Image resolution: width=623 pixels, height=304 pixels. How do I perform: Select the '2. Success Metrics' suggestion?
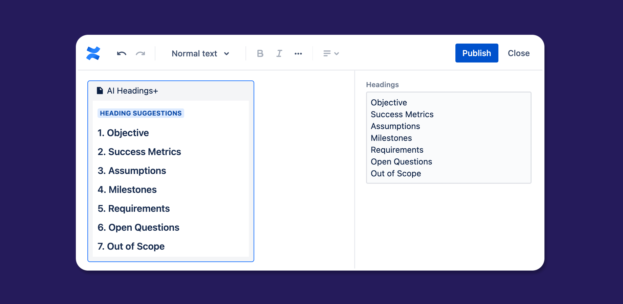coord(139,152)
